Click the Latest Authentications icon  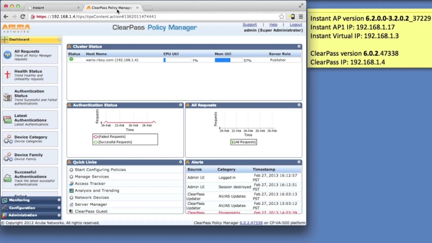7,120
